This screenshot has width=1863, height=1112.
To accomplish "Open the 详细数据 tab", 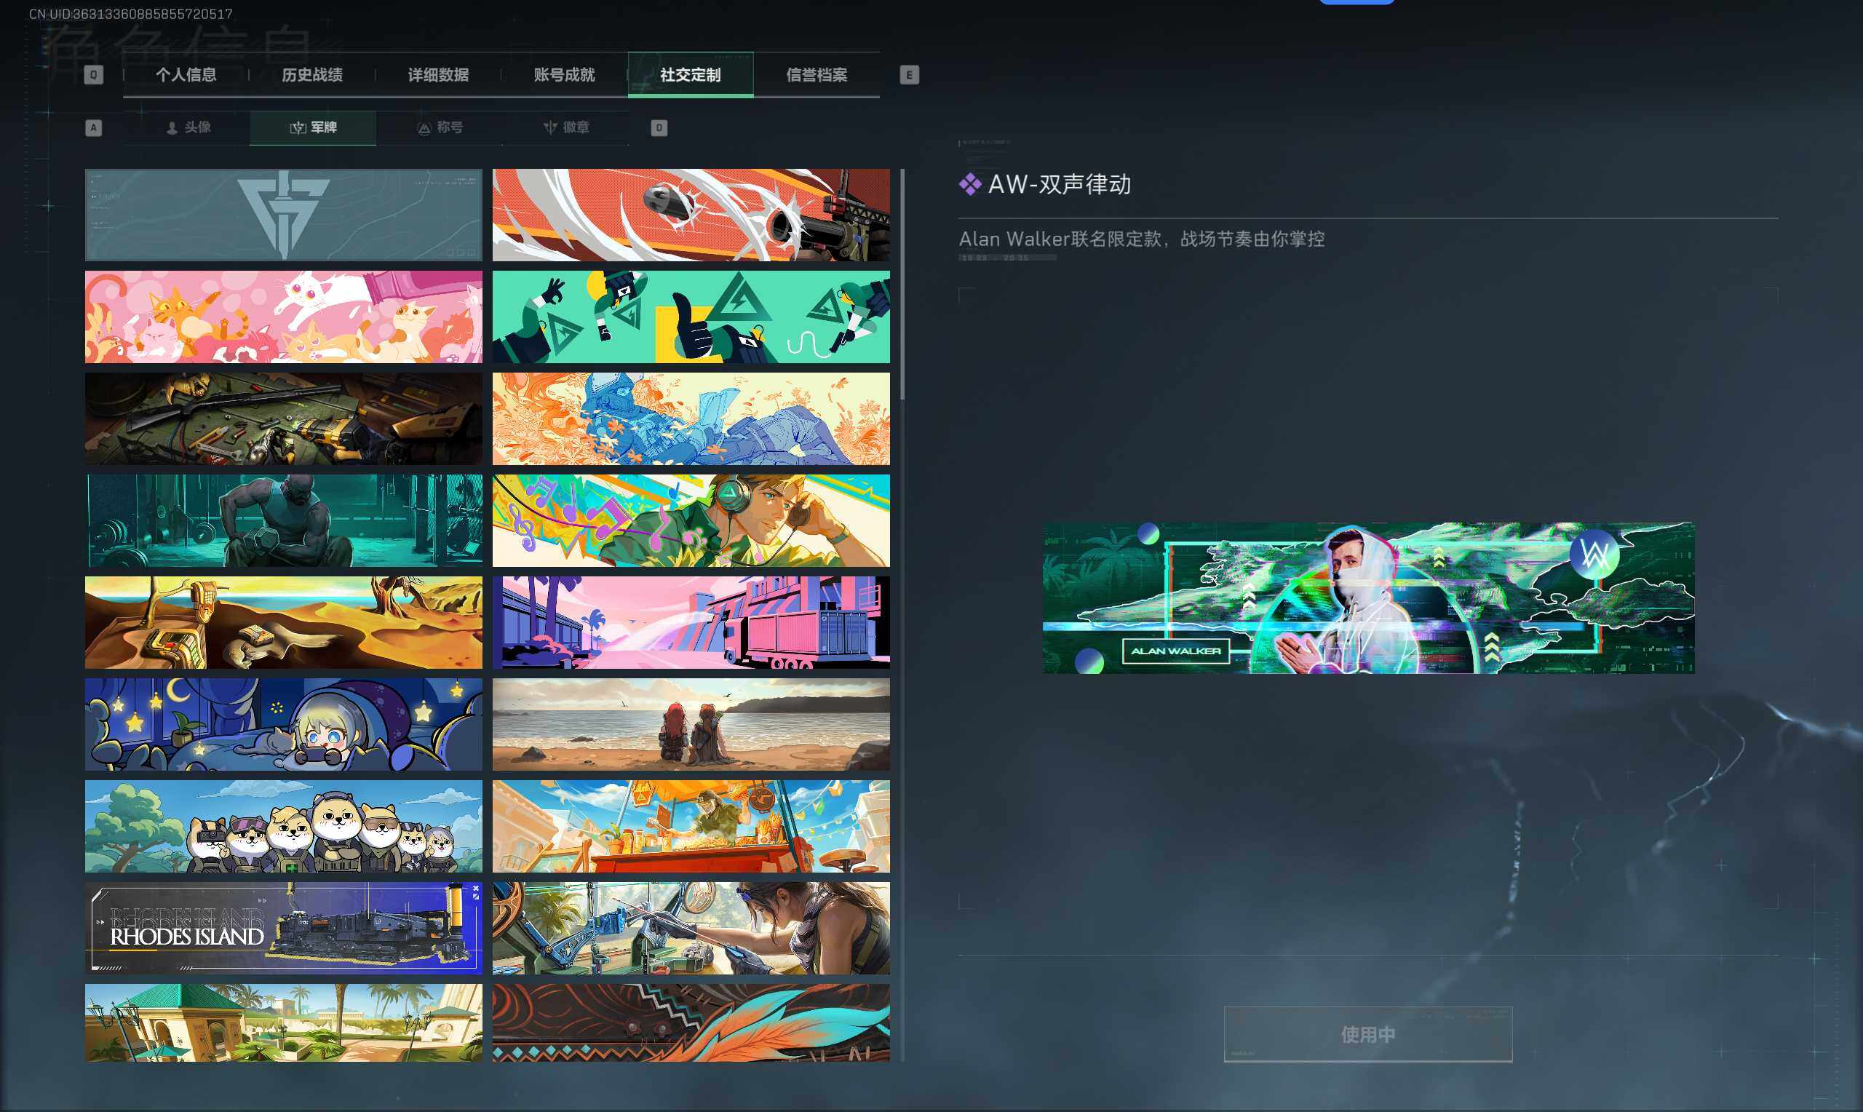I will tap(438, 75).
